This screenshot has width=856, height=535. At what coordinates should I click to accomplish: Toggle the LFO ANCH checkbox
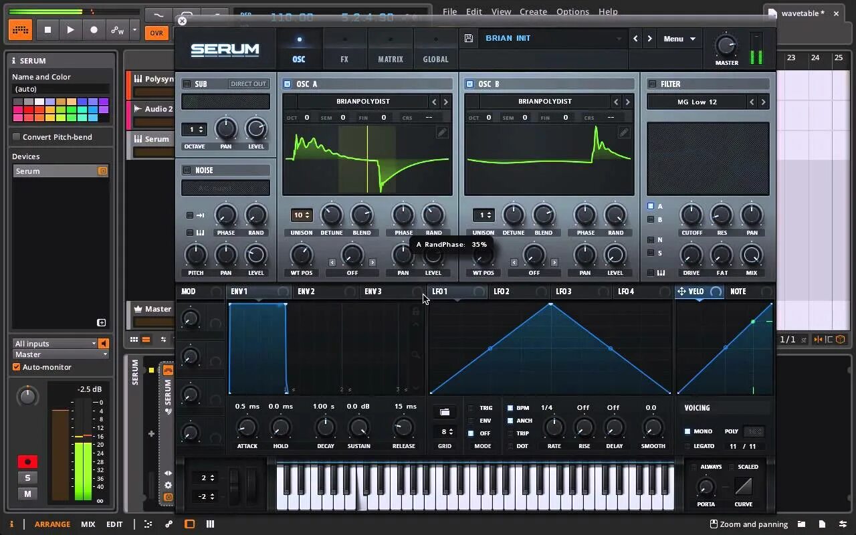pos(510,421)
